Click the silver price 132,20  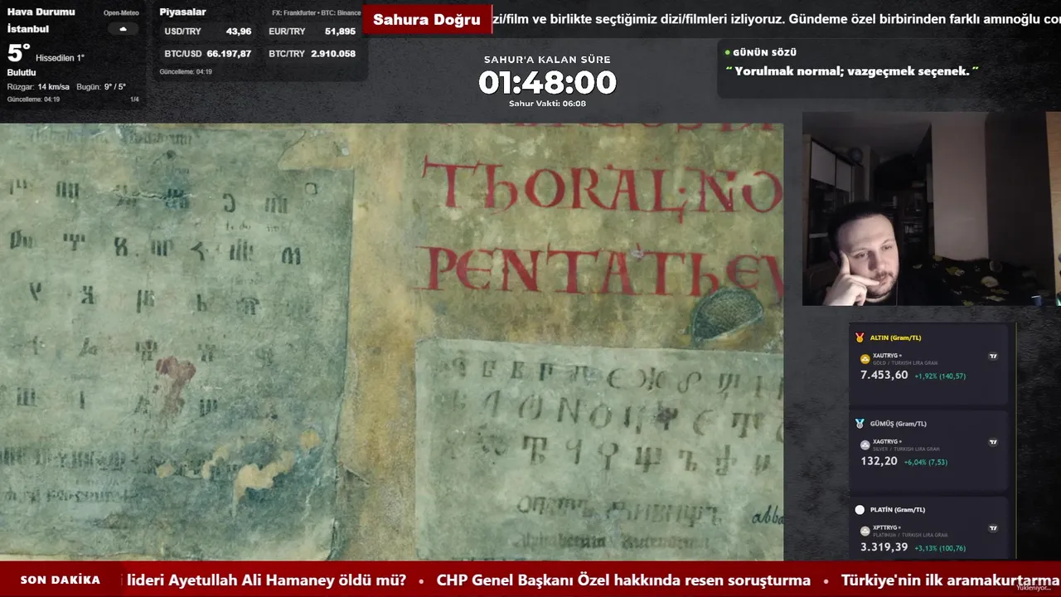pos(879,462)
